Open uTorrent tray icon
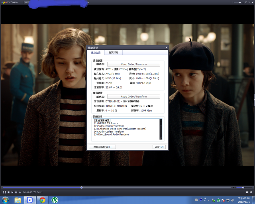The width and height of the screenshot is (255, 204). (x=218, y=200)
